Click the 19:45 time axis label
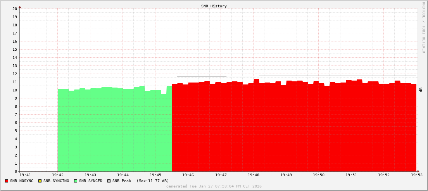The image size is (428, 191). [x=155, y=175]
